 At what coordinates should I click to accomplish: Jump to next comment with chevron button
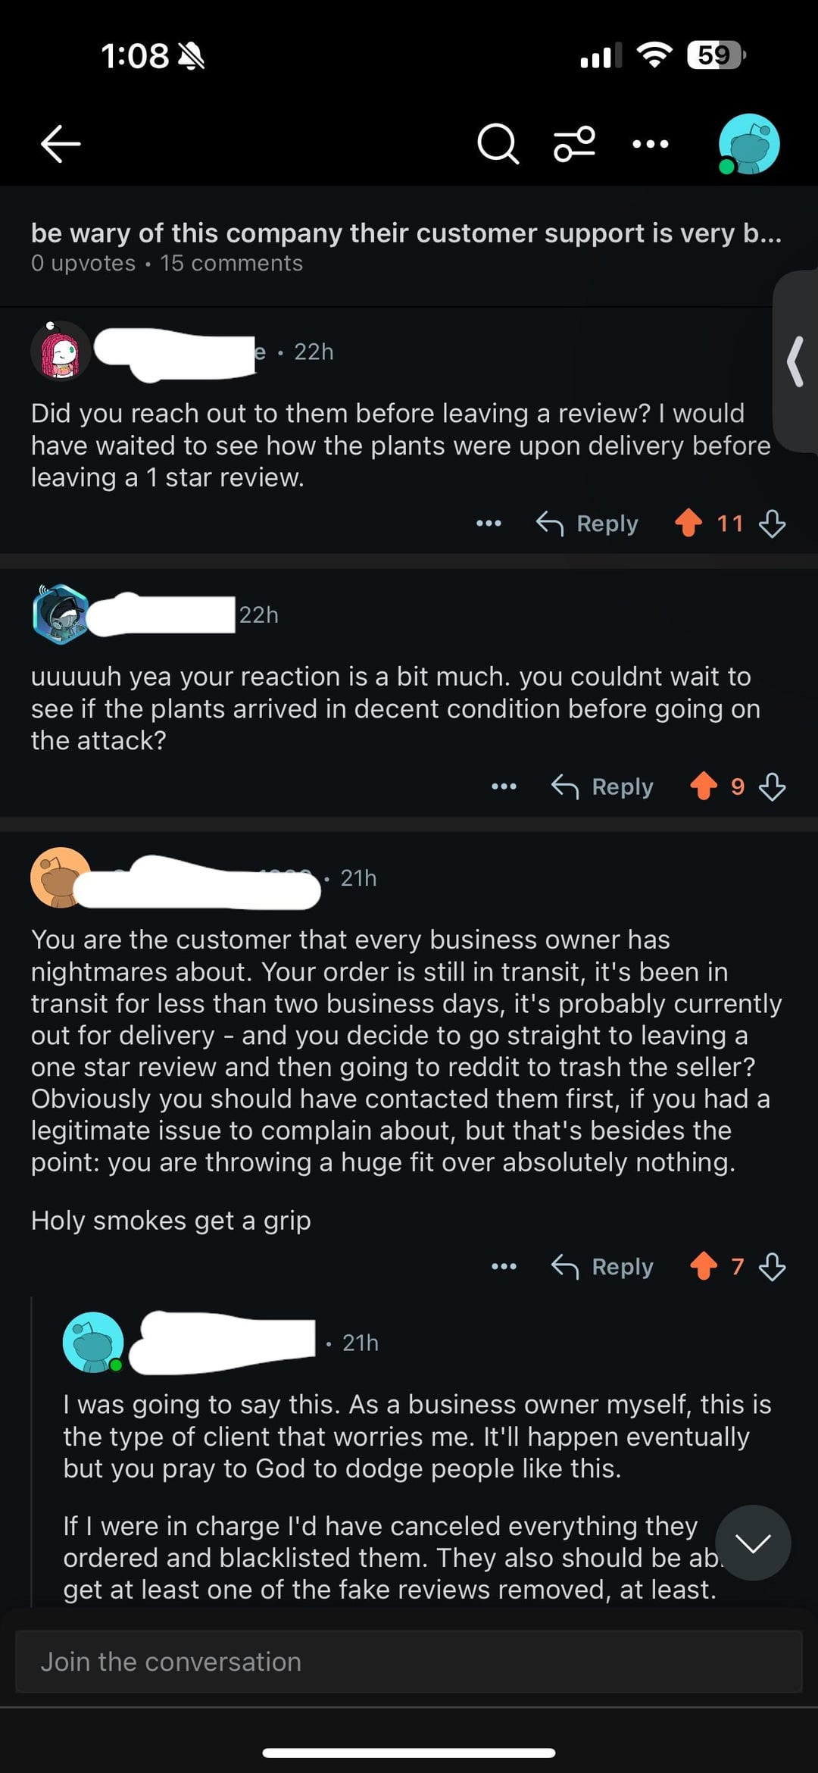click(x=753, y=1543)
